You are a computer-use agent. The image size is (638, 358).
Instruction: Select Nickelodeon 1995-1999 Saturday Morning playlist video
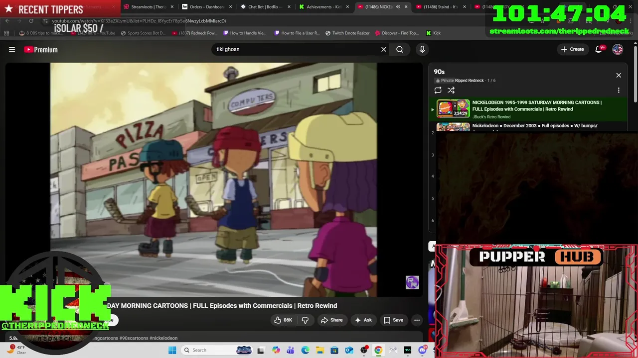coord(529,109)
